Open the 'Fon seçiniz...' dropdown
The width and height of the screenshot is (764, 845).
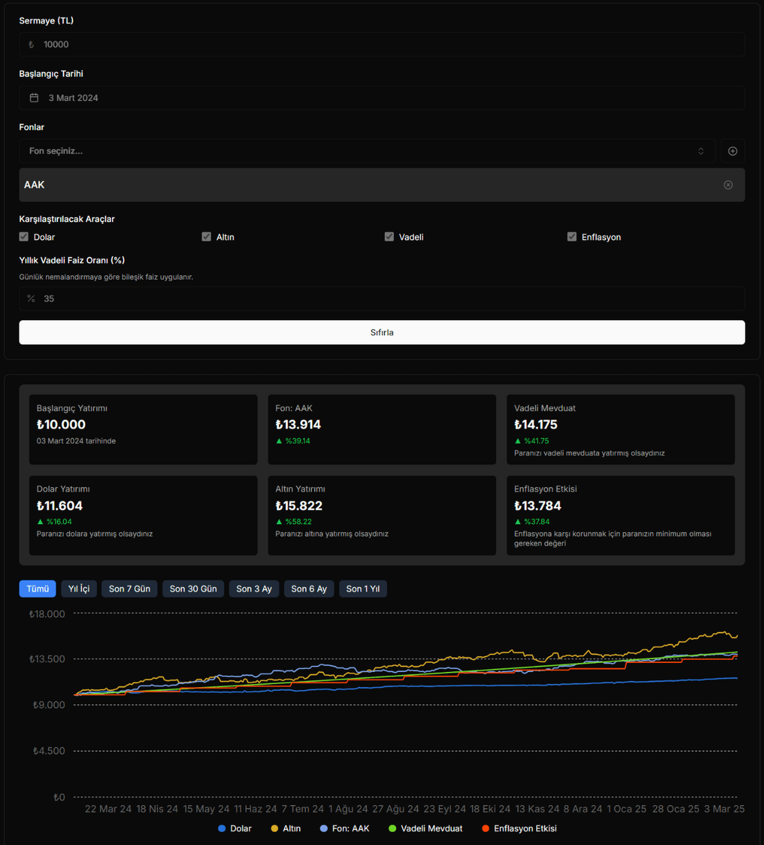coord(367,151)
